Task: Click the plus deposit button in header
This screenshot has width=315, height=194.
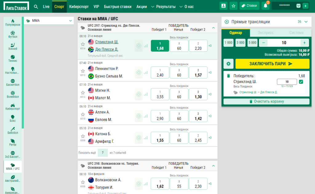Action: click(305, 6)
